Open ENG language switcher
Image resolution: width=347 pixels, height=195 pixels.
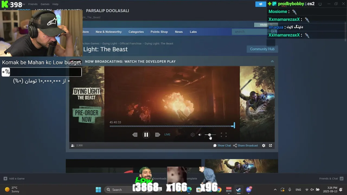[298, 190]
